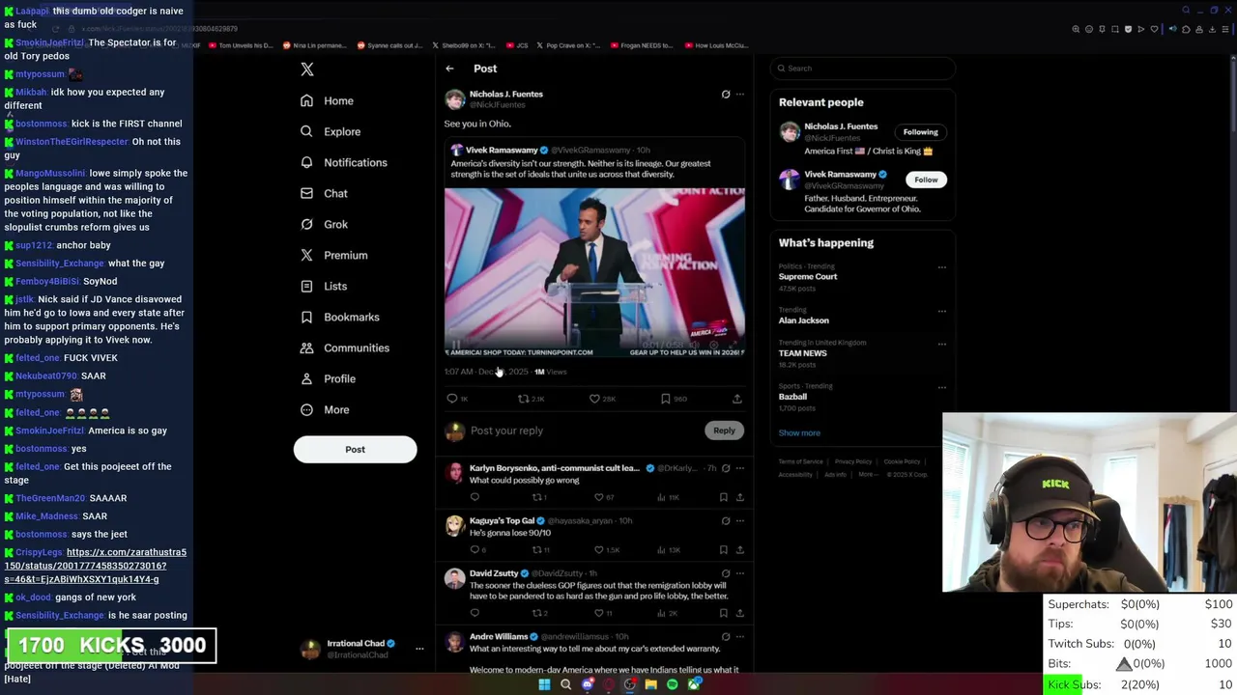This screenshot has width=1237, height=695.
Task: Open more options for TEAM NEWS trend
Action: point(942,344)
